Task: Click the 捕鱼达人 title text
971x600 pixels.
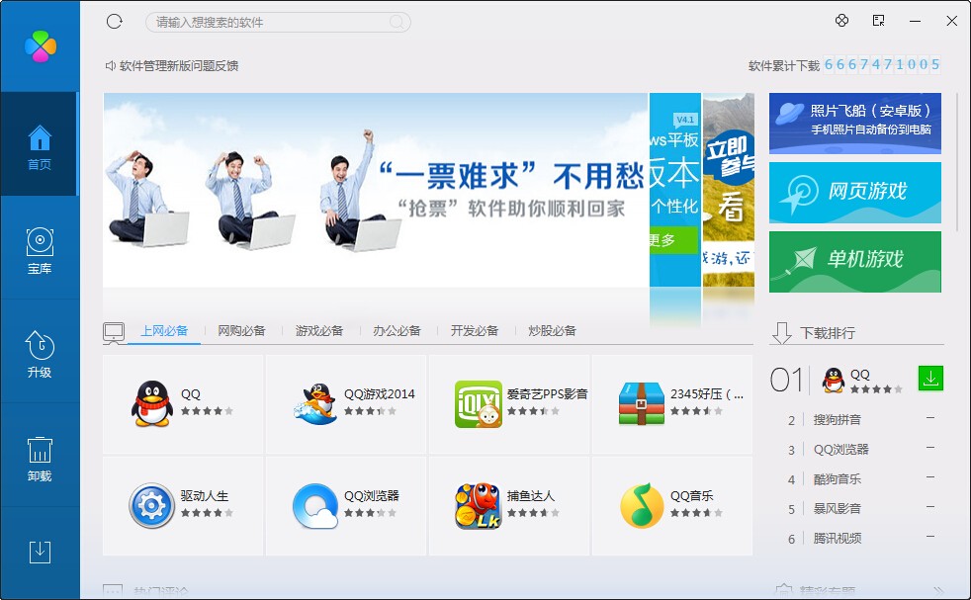Action: click(531, 496)
